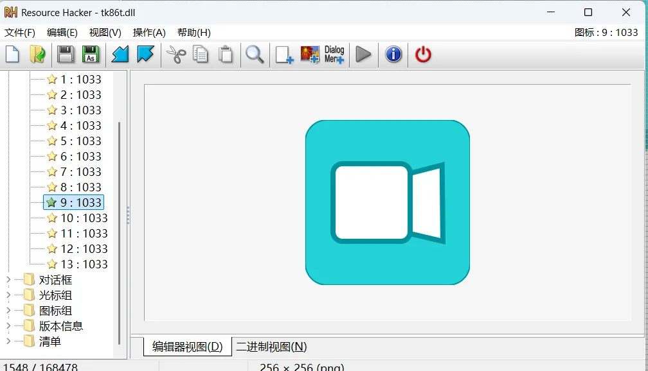Expand the 图标组 folder node
The height and width of the screenshot is (371, 648).
coord(8,310)
